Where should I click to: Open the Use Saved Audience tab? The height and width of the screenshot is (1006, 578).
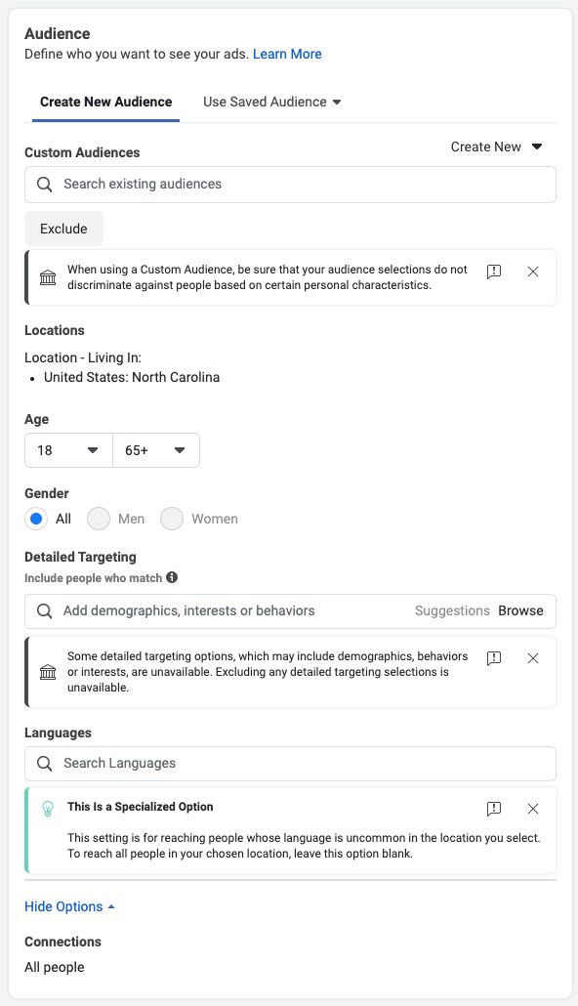click(x=272, y=102)
